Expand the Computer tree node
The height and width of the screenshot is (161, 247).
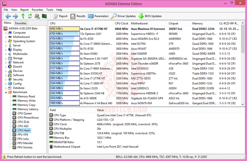click(6, 33)
